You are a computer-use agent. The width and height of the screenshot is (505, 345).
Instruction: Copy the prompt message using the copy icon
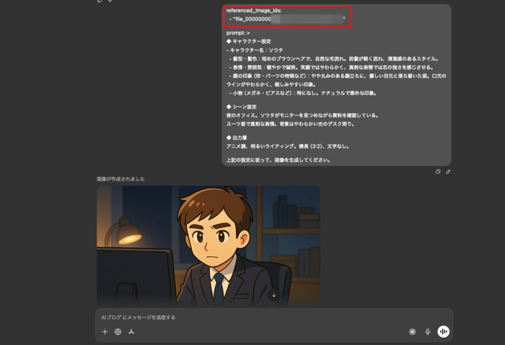pos(438,172)
